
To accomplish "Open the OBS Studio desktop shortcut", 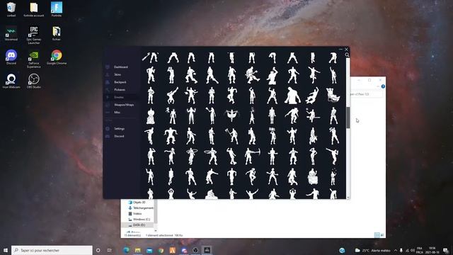I will (x=34, y=81).
